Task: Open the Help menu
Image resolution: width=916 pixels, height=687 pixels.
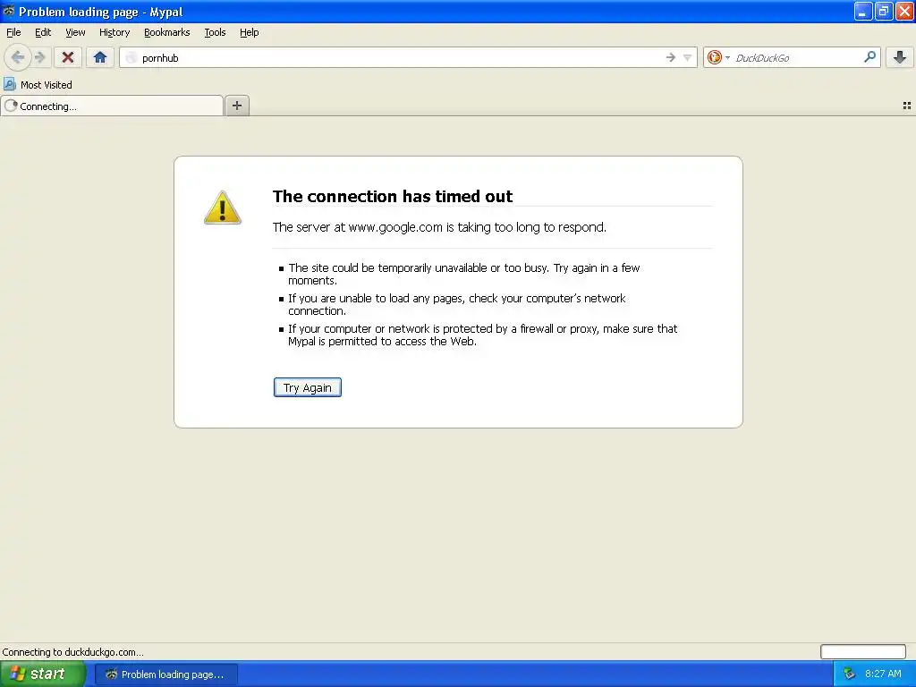Action: click(x=250, y=32)
